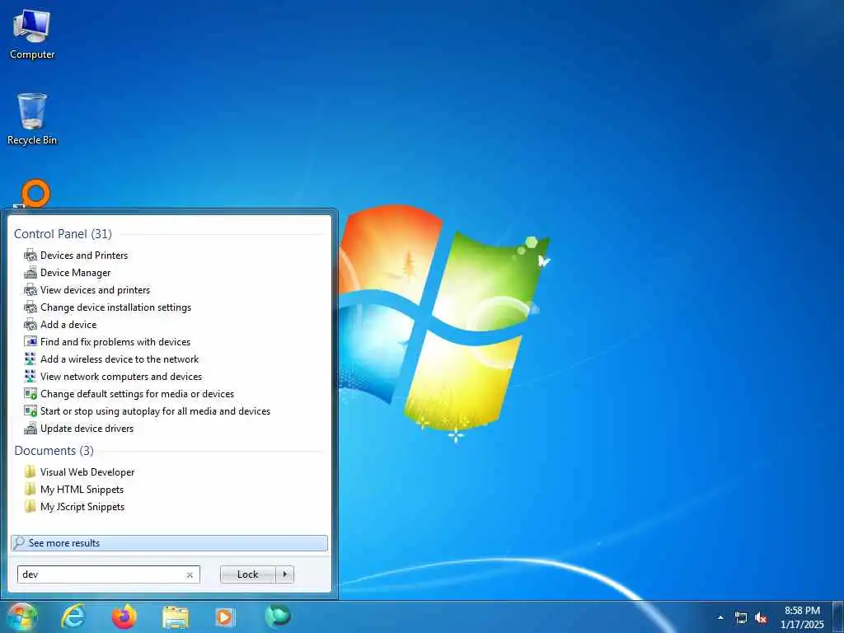Click the Documents (3) header
Image resolution: width=844 pixels, height=633 pixels.
point(54,451)
